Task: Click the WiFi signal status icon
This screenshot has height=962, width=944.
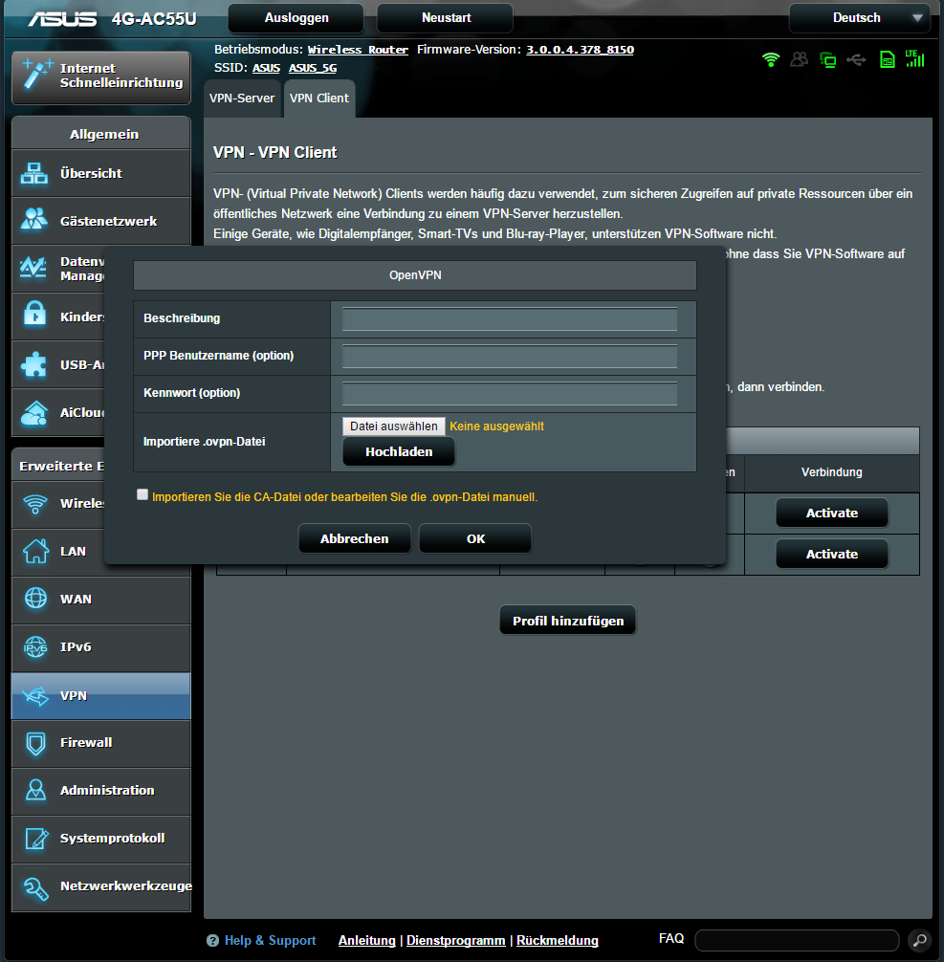Action: pyautogui.click(x=771, y=59)
